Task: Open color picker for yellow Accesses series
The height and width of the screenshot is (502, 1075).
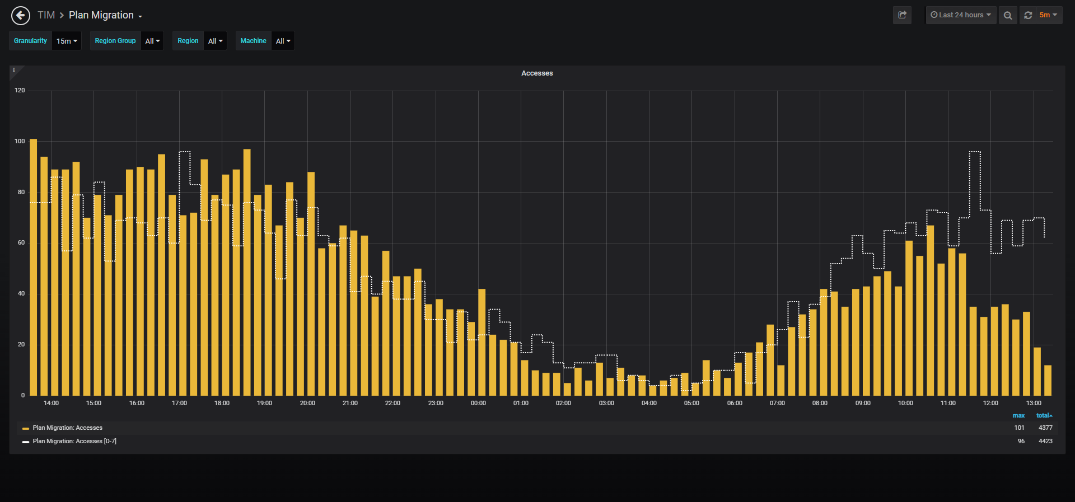Action: click(x=26, y=429)
